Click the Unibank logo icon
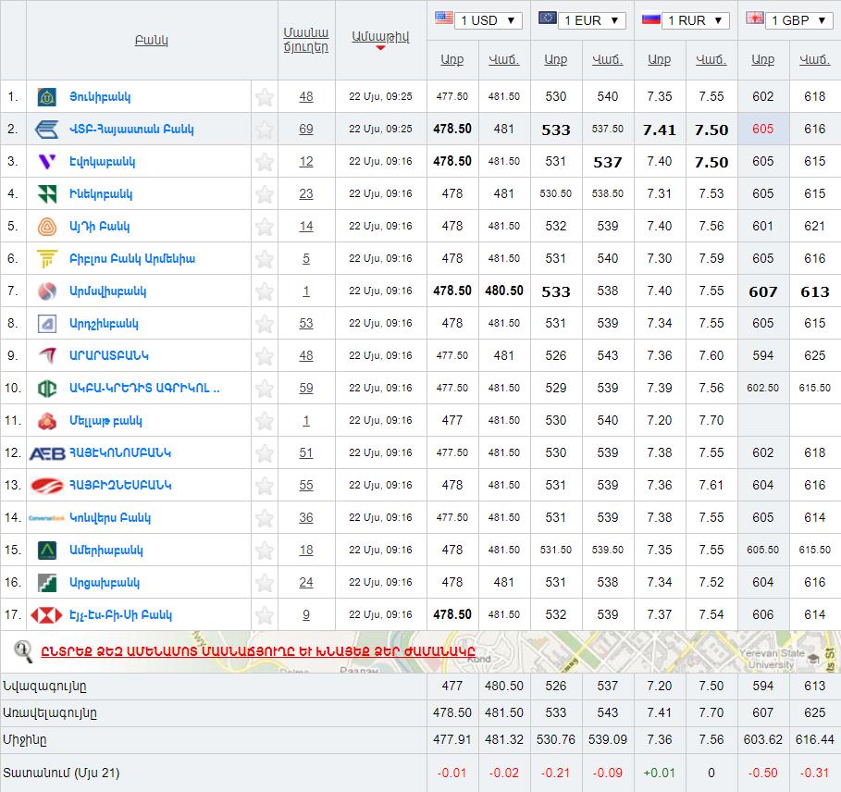Screen dimensions: 841x792 point(46,96)
